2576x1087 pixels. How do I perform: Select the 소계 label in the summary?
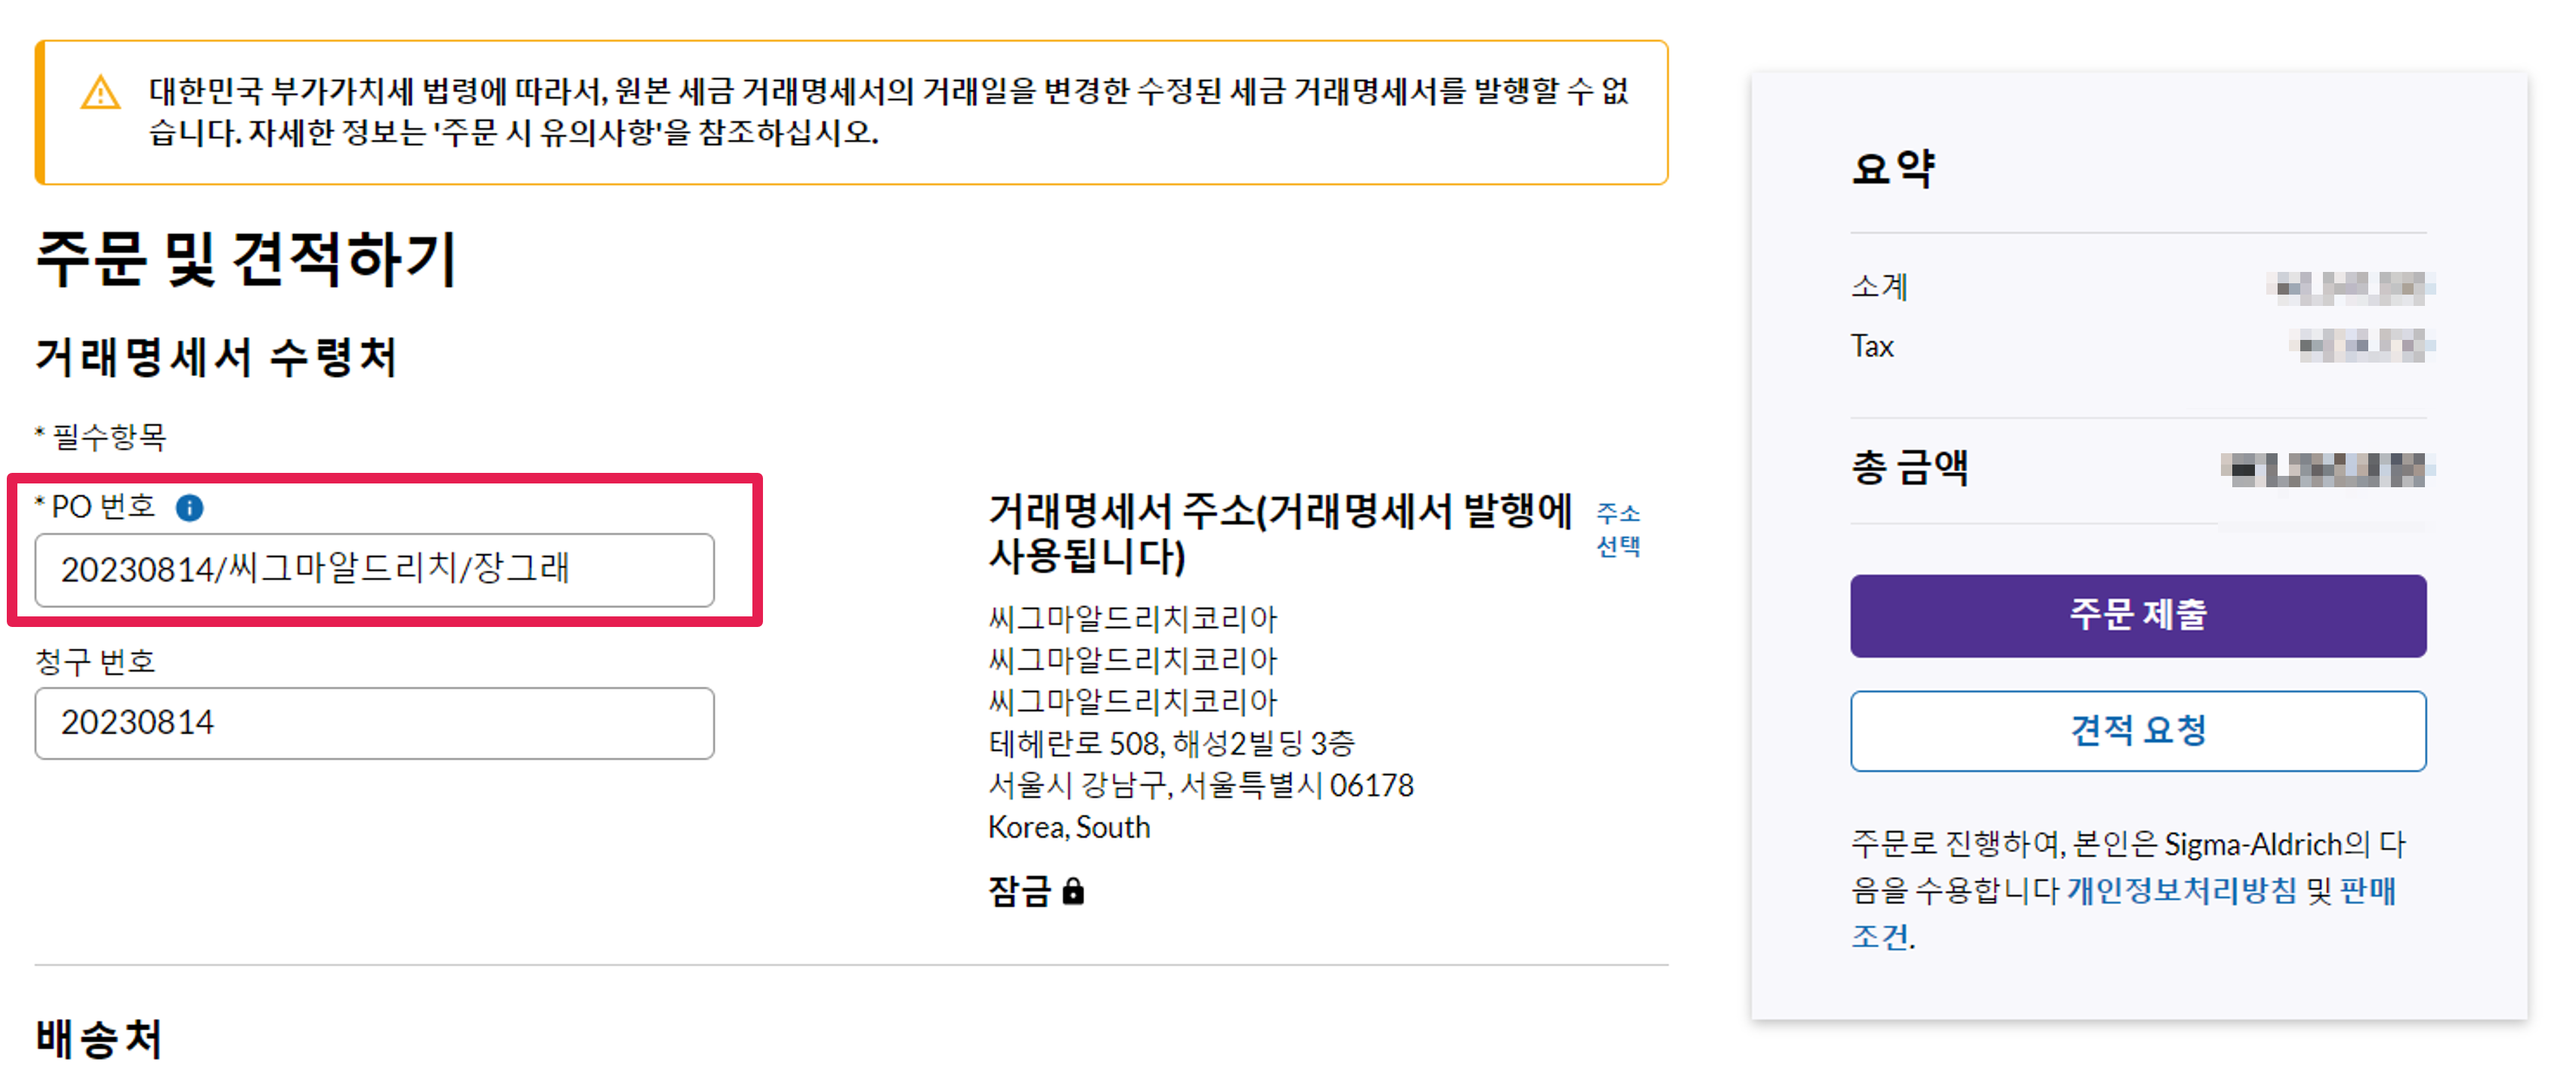(x=1879, y=288)
